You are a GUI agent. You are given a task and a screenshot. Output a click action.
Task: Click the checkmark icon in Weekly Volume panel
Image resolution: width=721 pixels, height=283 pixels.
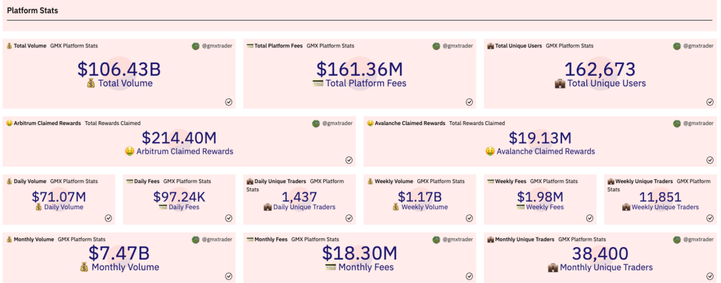coord(469,218)
